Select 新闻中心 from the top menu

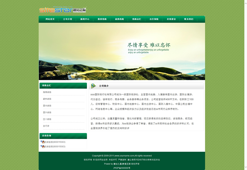85,19
